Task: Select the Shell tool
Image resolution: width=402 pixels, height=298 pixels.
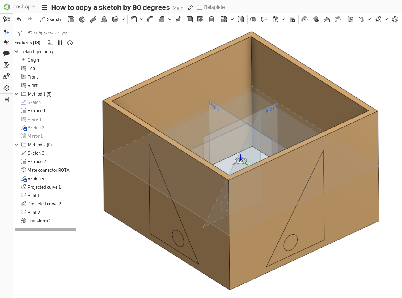Action: 190,19
